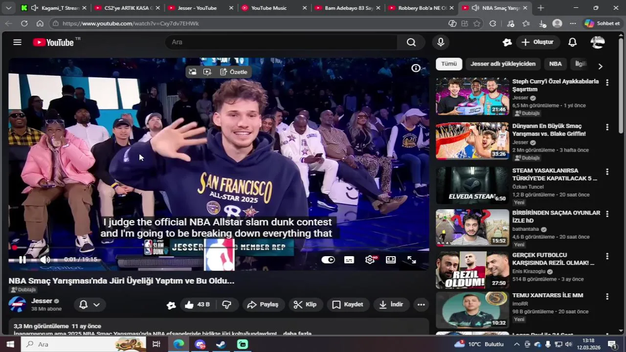Open player settings gear
Image resolution: width=626 pixels, height=352 pixels.
(370, 260)
